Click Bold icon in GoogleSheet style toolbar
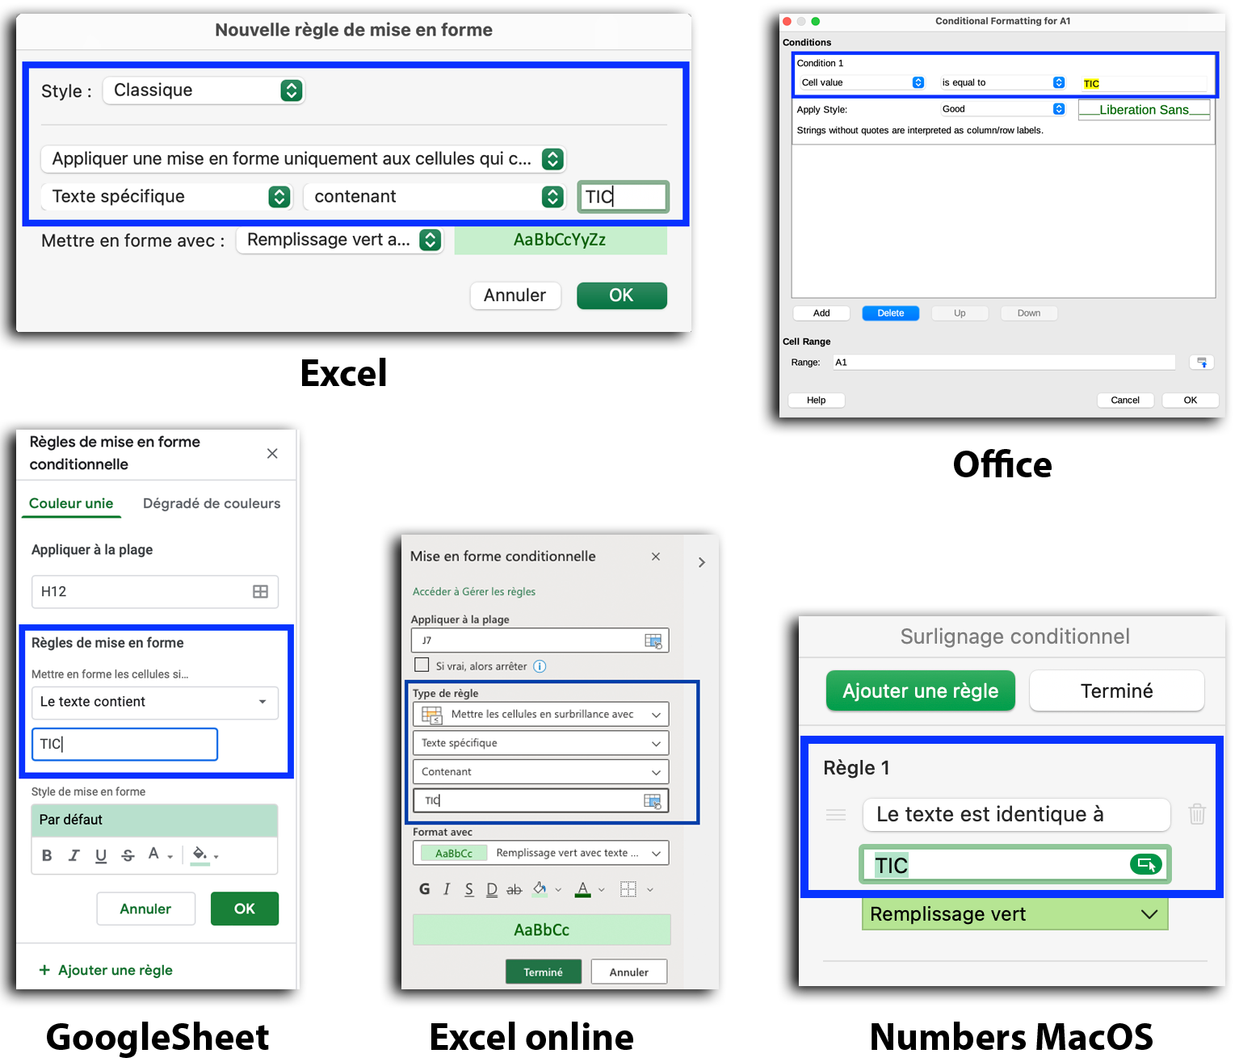This screenshot has height=1062, width=1239. pyautogui.click(x=47, y=855)
